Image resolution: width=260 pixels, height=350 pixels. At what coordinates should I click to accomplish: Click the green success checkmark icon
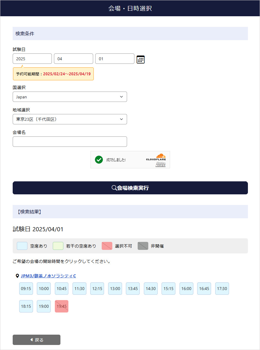(x=99, y=160)
